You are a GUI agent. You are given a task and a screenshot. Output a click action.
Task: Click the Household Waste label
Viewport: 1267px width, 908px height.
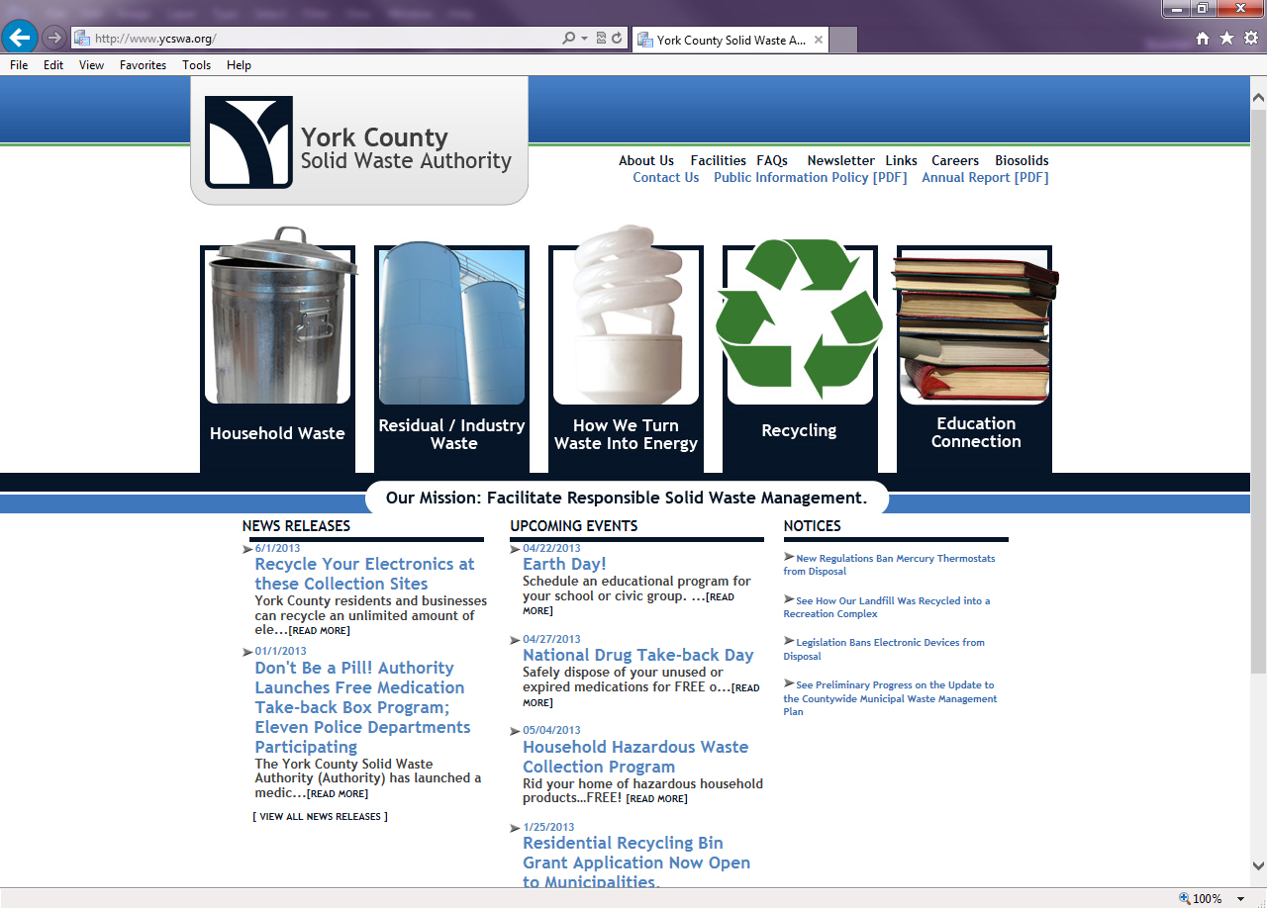pyautogui.click(x=277, y=433)
